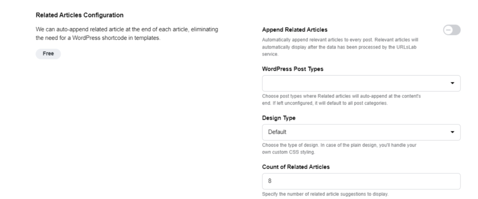Click the WordPress Post Types label
The height and width of the screenshot is (199, 478).
(x=293, y=69)
